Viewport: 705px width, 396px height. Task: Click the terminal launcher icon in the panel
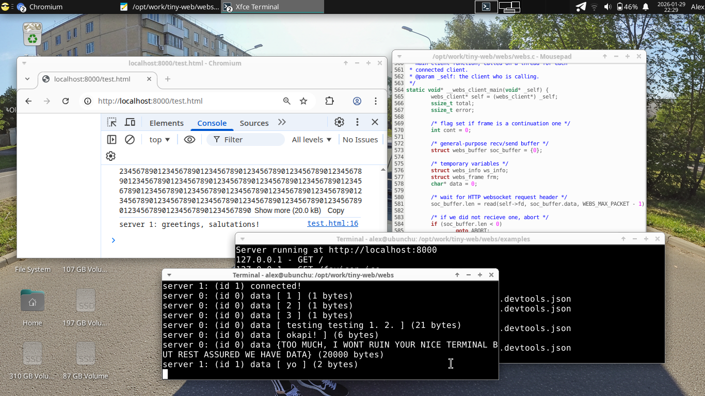click(486, 7)
